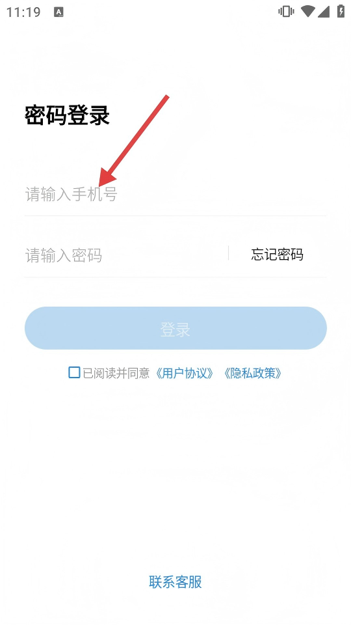The image size is (351, 625).
Task: Tap the blue 登录 login button
Action: [175, 328]
